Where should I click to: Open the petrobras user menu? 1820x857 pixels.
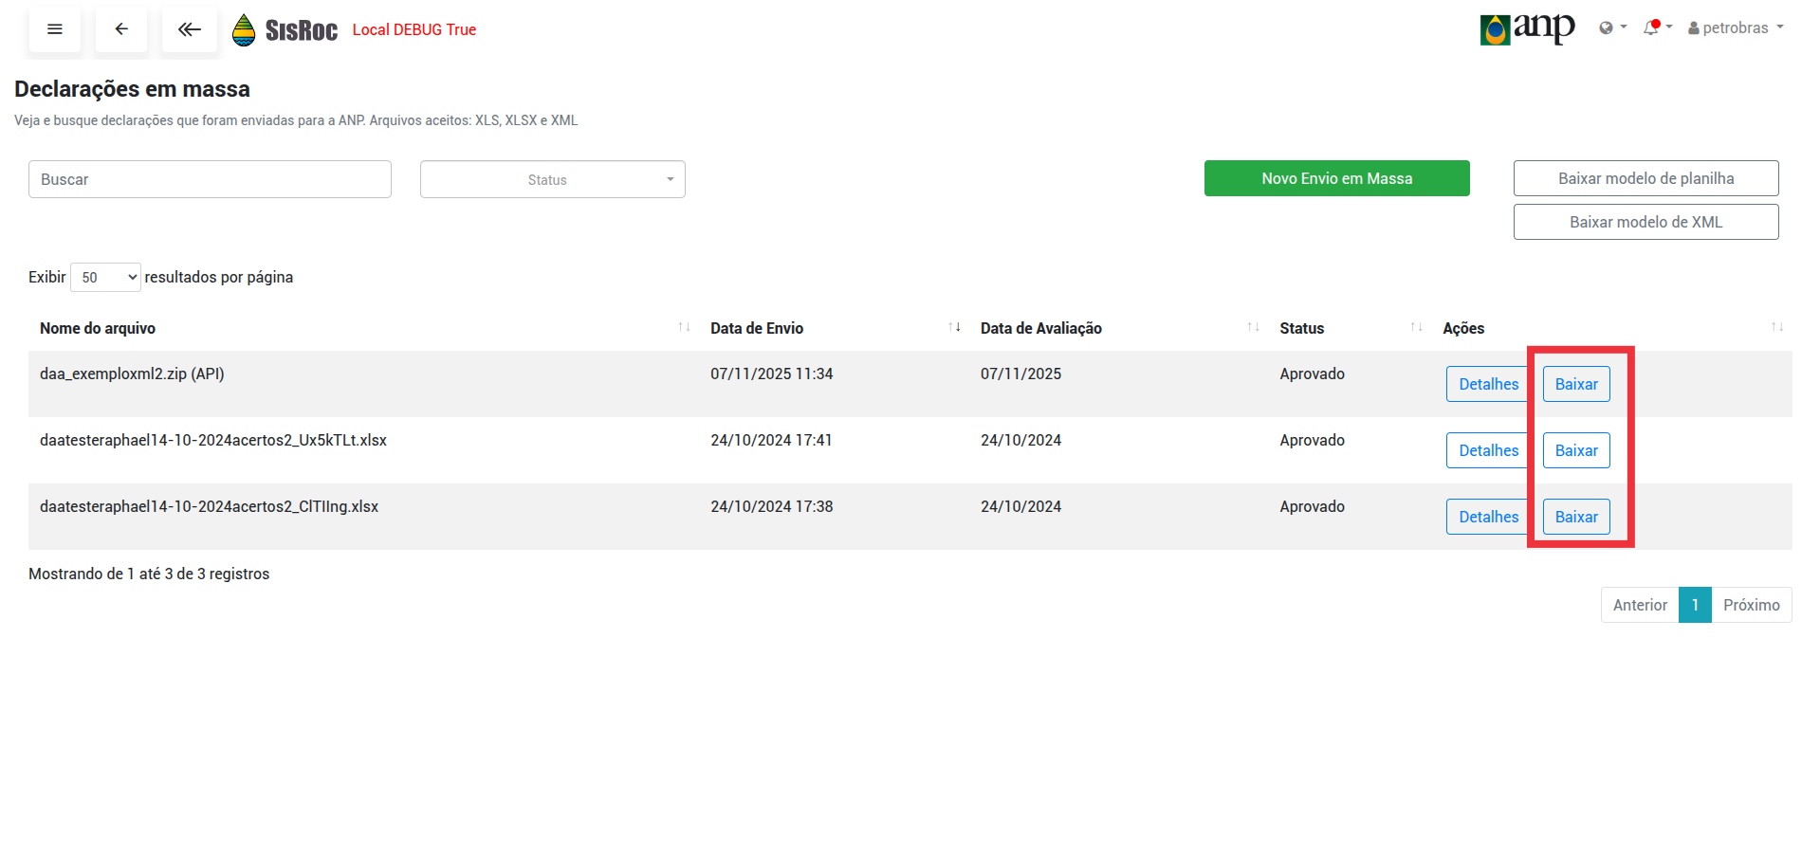[1736, 28]
